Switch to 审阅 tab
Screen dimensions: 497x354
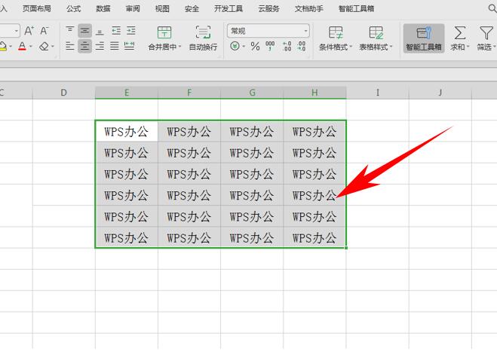tap(133, 8)
